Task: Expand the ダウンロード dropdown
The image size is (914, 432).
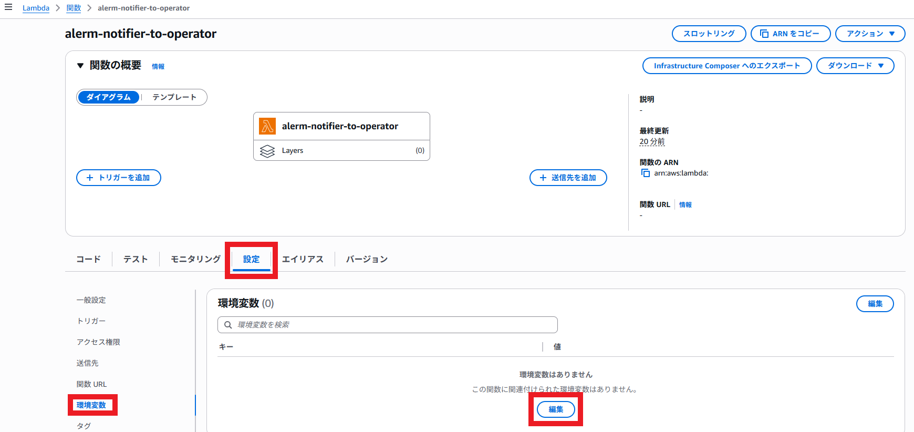Action: point(855,66)
